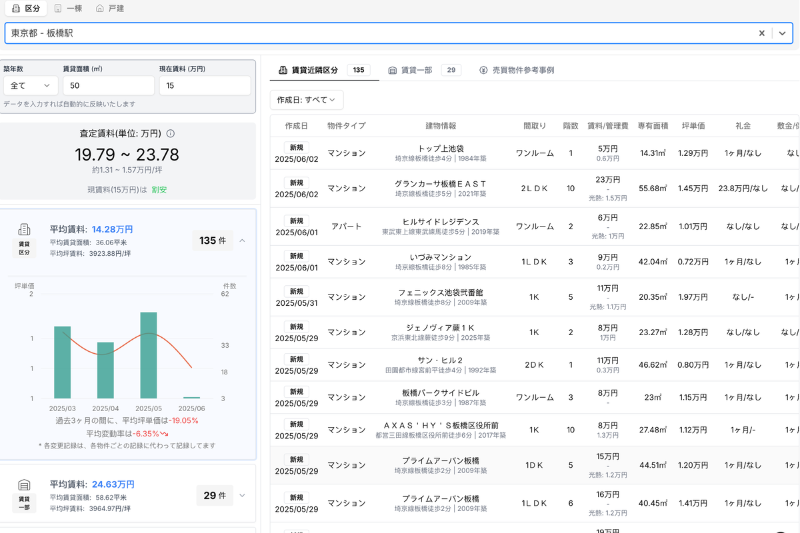Viewport: 800px width, 533px height.
Task: Click the 平均賃料 24.63万円 value
Action: (113, 484)
